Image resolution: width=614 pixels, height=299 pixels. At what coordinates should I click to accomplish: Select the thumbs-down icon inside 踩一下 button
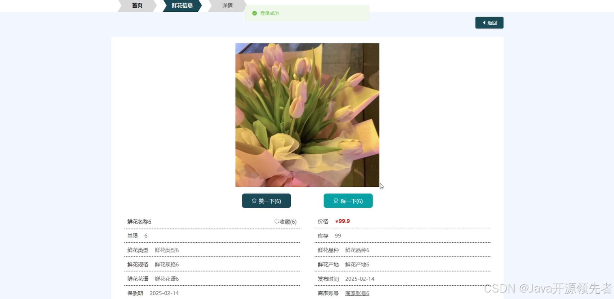336,201
